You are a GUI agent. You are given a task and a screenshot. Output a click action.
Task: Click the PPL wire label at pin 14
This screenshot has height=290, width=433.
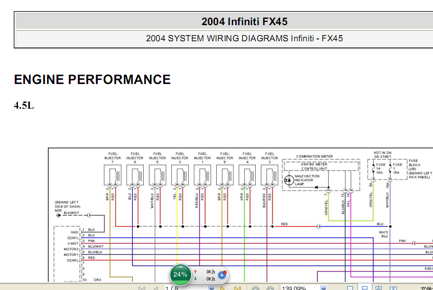(x=349, y=203)
